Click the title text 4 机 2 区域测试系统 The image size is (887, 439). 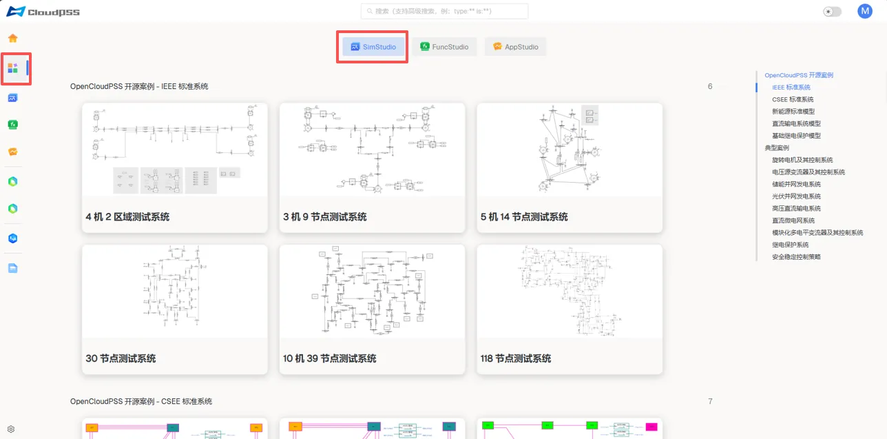coord(127,216)
